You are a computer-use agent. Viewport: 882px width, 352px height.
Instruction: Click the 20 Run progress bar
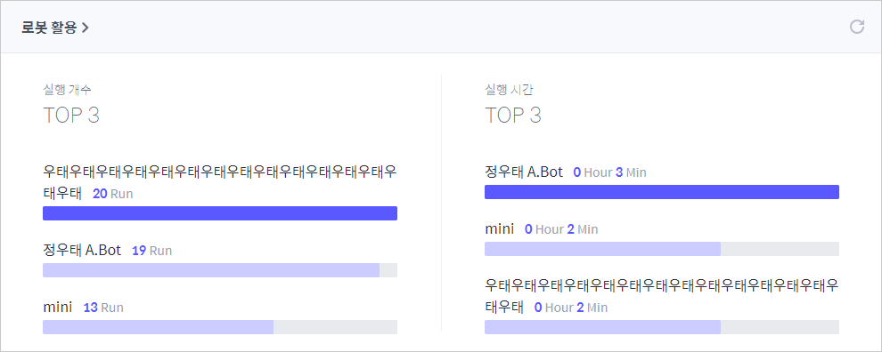pyautogui.click(x=220, y=213)
